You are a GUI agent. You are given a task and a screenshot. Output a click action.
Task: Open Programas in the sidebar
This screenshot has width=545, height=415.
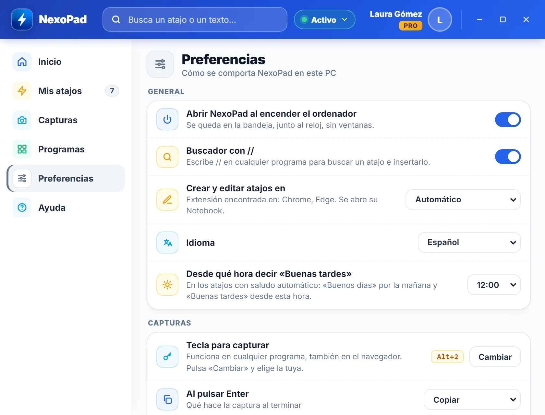tap(66, 149)
